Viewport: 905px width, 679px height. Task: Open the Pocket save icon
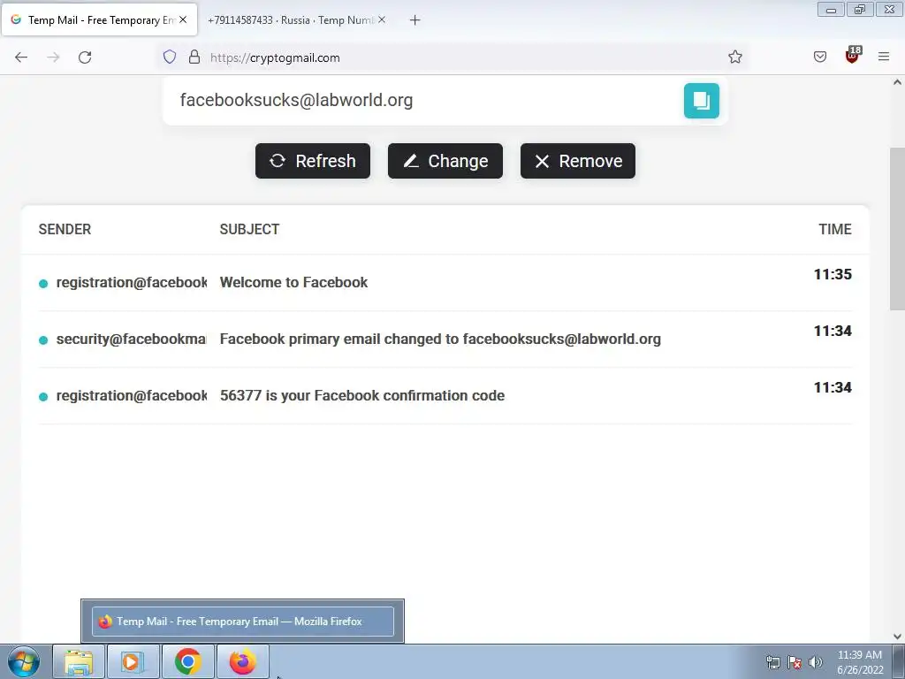click(x=819, y=57)
